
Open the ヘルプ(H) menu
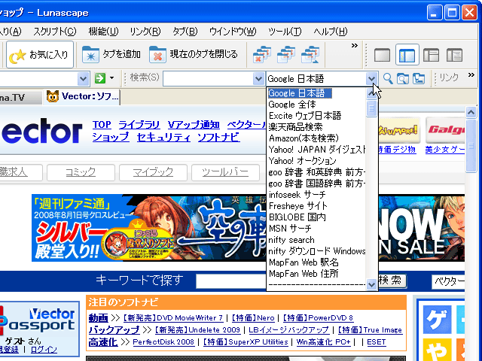coord(331,32)
